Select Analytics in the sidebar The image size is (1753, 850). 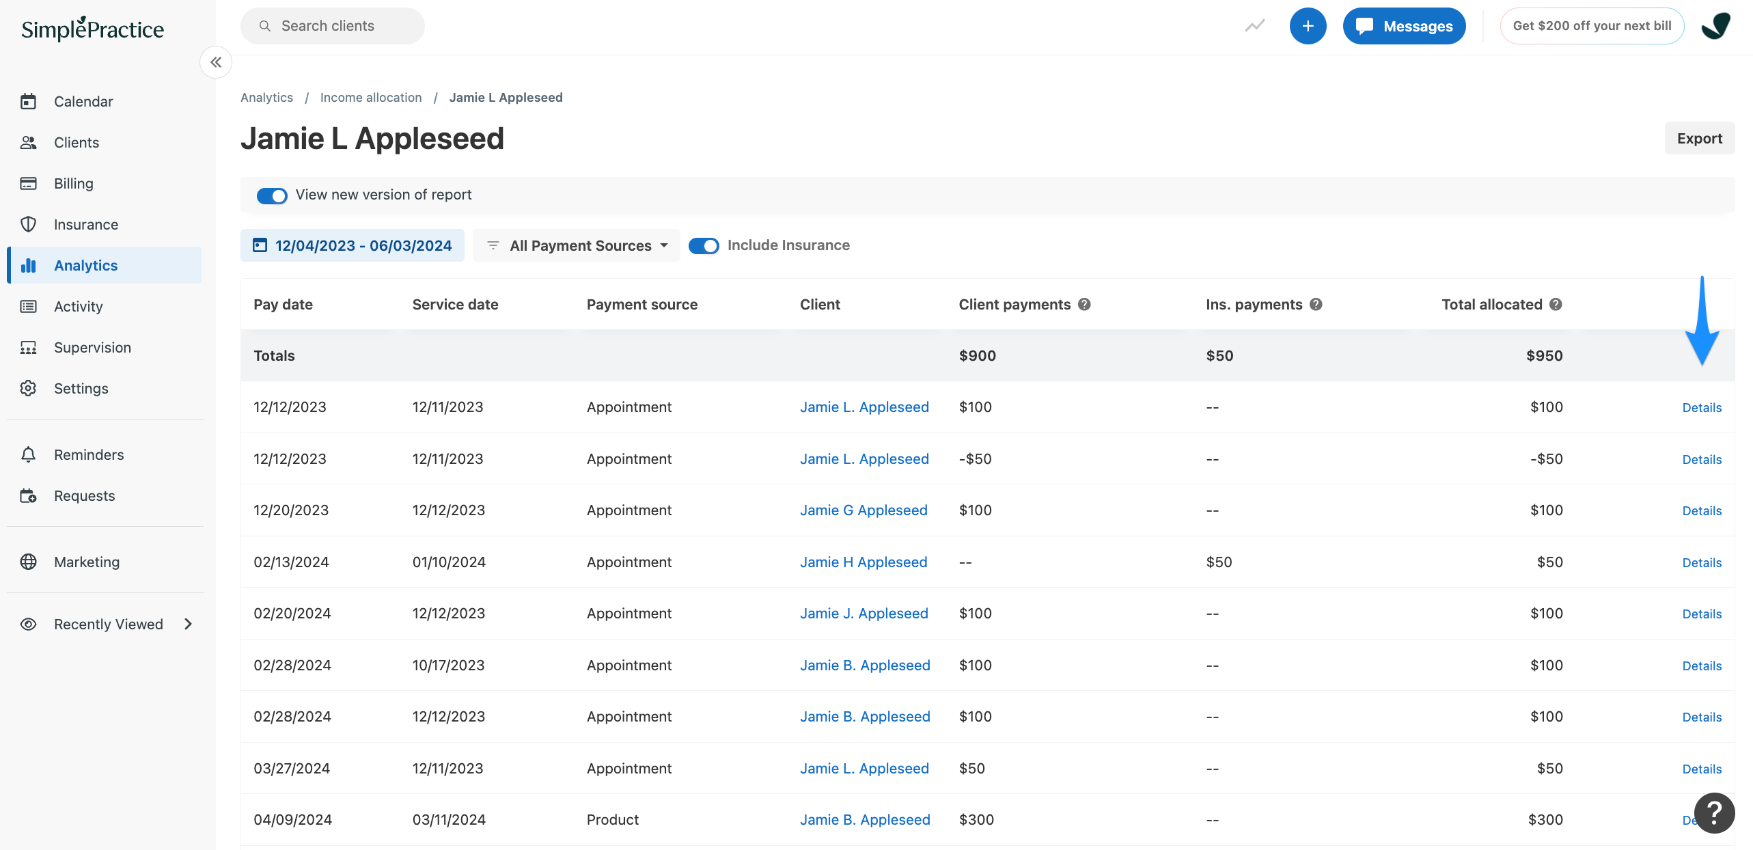105,265
